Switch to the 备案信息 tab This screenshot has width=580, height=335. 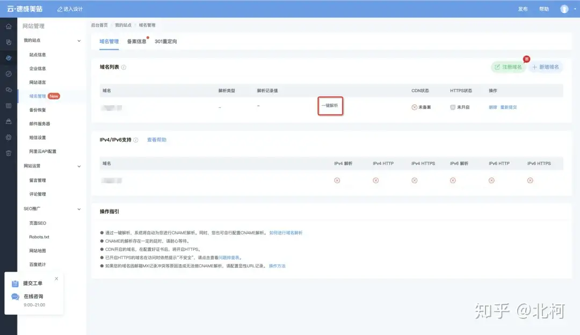[136, 41]
